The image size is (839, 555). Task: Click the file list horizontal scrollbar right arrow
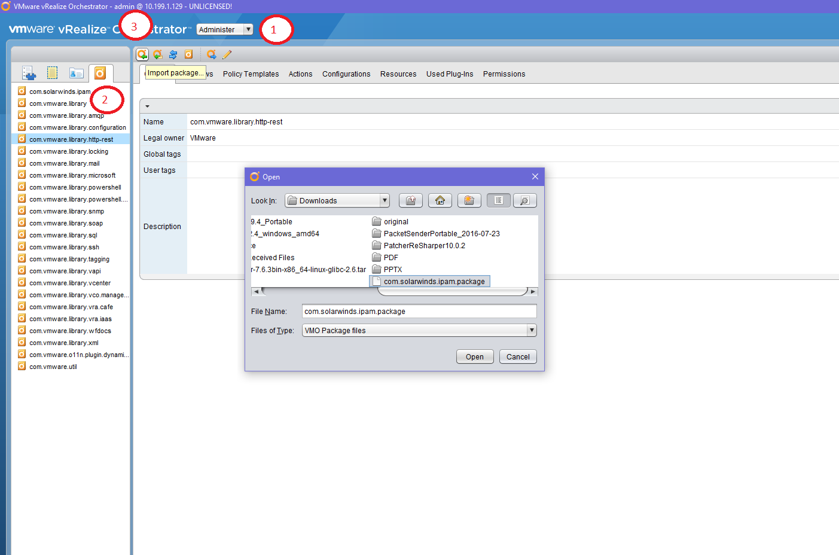pyautogui.click(x=533, y=292)
